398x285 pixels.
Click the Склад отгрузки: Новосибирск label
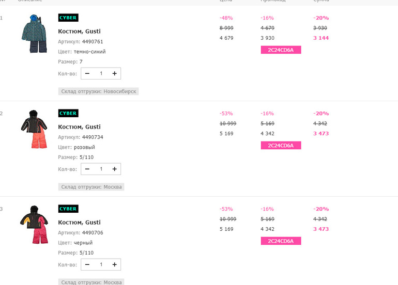tap(99, 91)
